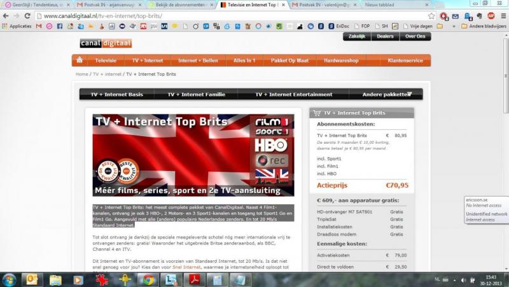Follow the TV + internet breadcrumb link
The height and width of the screenshot is (287, 509).
pos(107,74)
